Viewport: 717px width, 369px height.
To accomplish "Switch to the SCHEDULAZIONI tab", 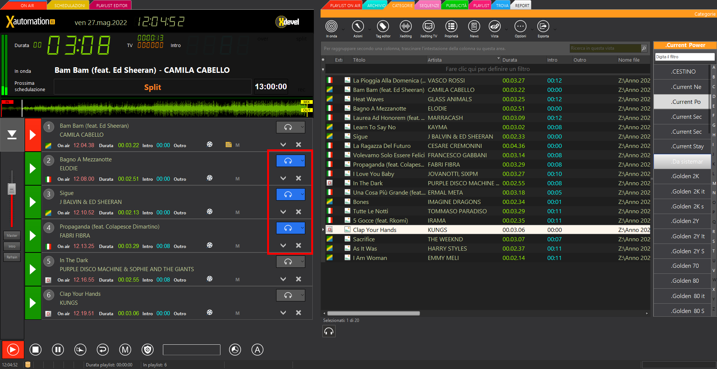I will click(70, 6).
